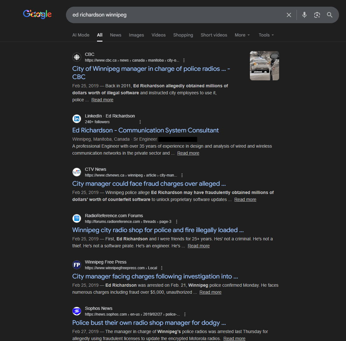346x341 pixels.
Task: Click the CBC site favicon
Action: click(x=77, y=57)
